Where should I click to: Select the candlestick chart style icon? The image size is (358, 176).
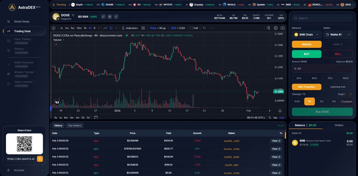[111, 28]
